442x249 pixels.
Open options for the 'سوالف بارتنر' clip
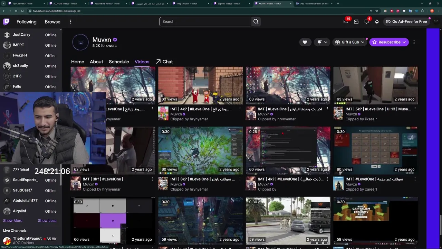[240, 179]
